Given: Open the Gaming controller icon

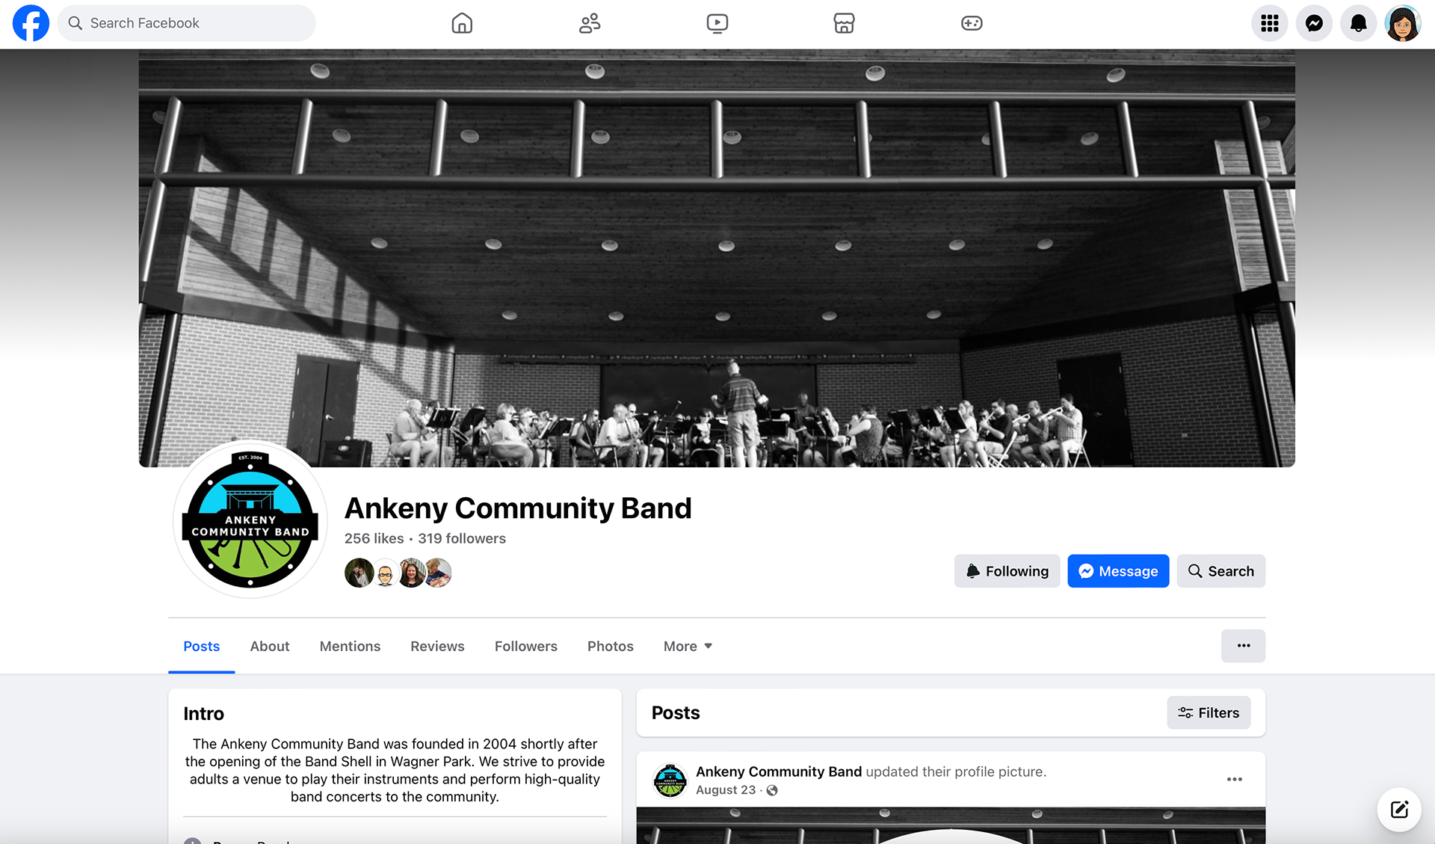Looking at the screenshot, I should (972, 23).
